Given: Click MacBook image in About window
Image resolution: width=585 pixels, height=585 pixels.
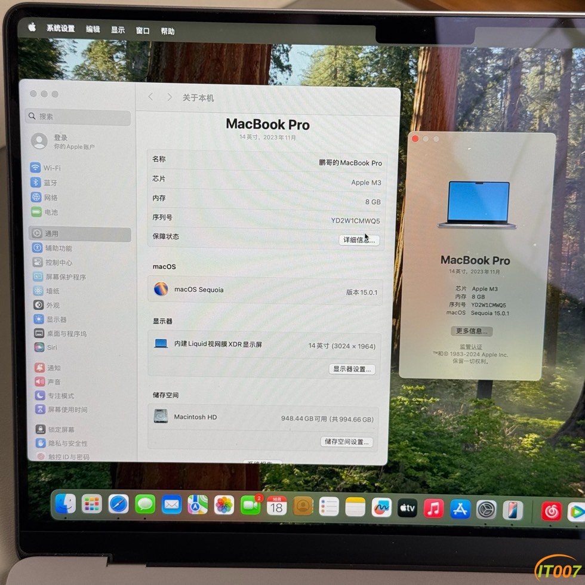Looking at the screenshot, I should (x=478, y=205).
